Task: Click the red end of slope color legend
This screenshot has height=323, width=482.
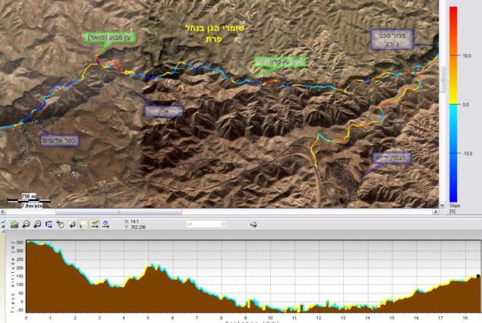Action: coord(453,11)
